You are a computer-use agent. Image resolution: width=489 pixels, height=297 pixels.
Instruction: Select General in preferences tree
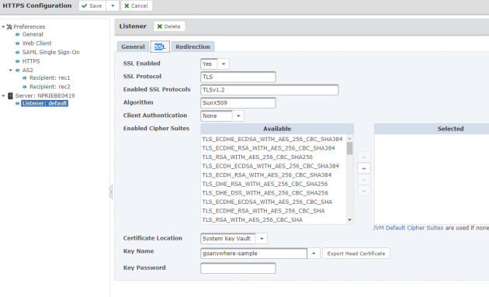pyautogui.click(x=33, y=34)
